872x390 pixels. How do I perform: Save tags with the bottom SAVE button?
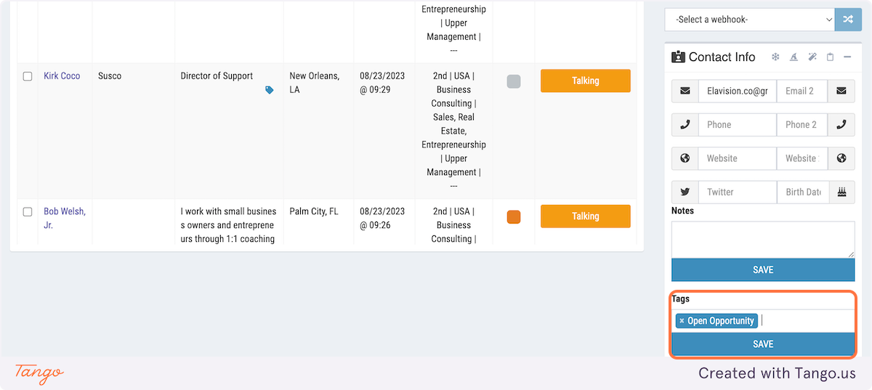point(763,344)
